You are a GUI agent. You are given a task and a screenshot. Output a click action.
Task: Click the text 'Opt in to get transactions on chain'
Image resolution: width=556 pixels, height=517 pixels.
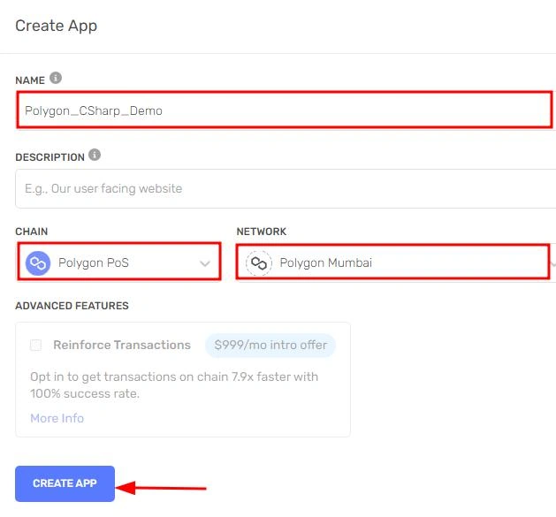[129, 376]
